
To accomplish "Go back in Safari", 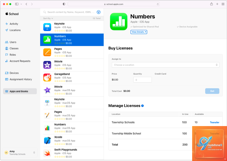I will pos(26,4).
